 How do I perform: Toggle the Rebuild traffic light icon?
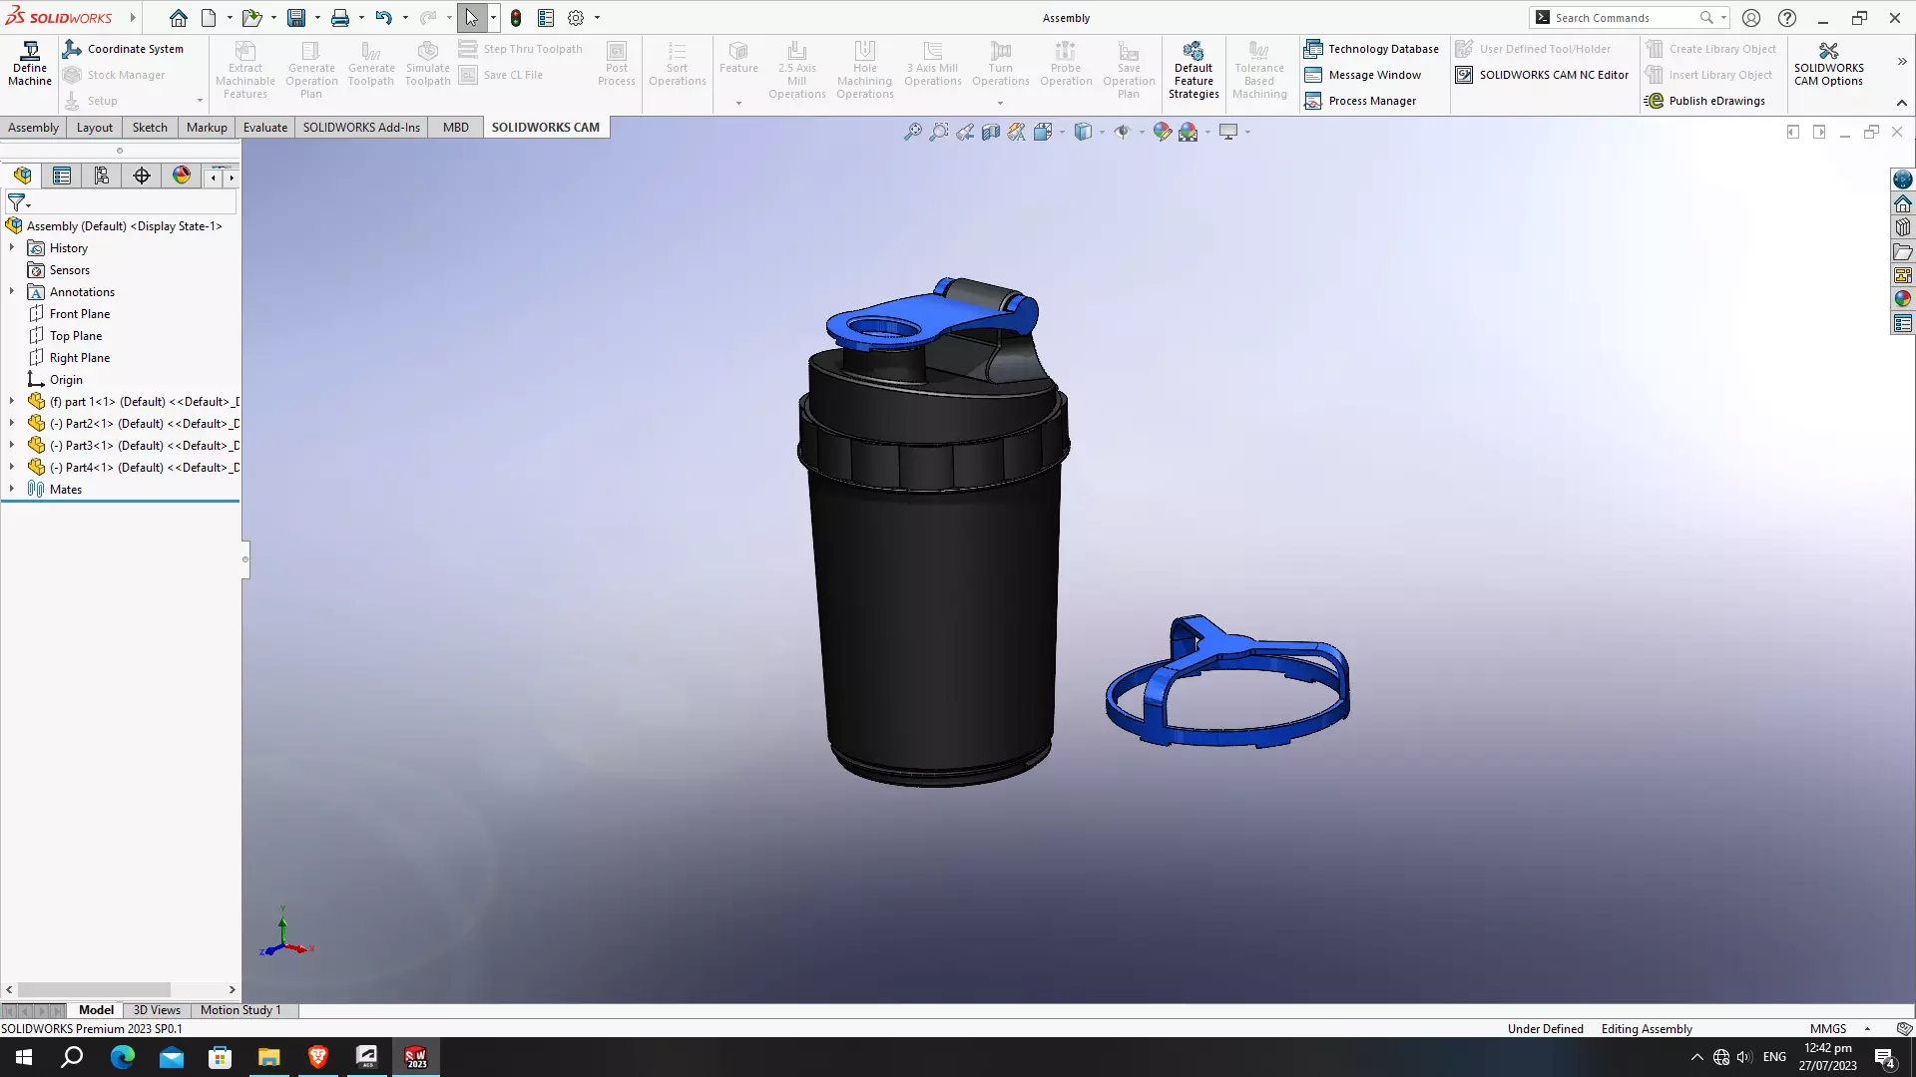coord(516,18)
